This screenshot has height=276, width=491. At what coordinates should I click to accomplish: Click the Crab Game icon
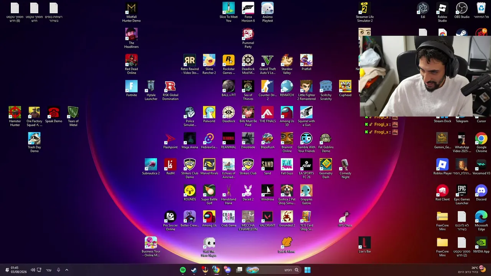(229, 219)
